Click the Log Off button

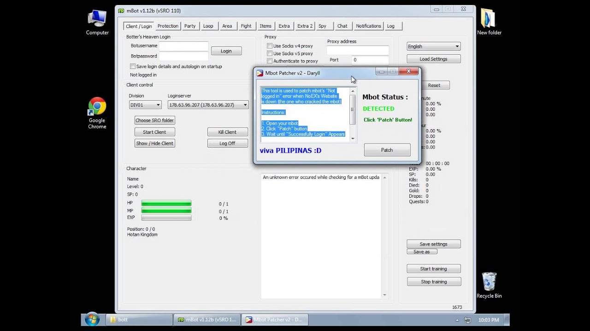(227, 143)
